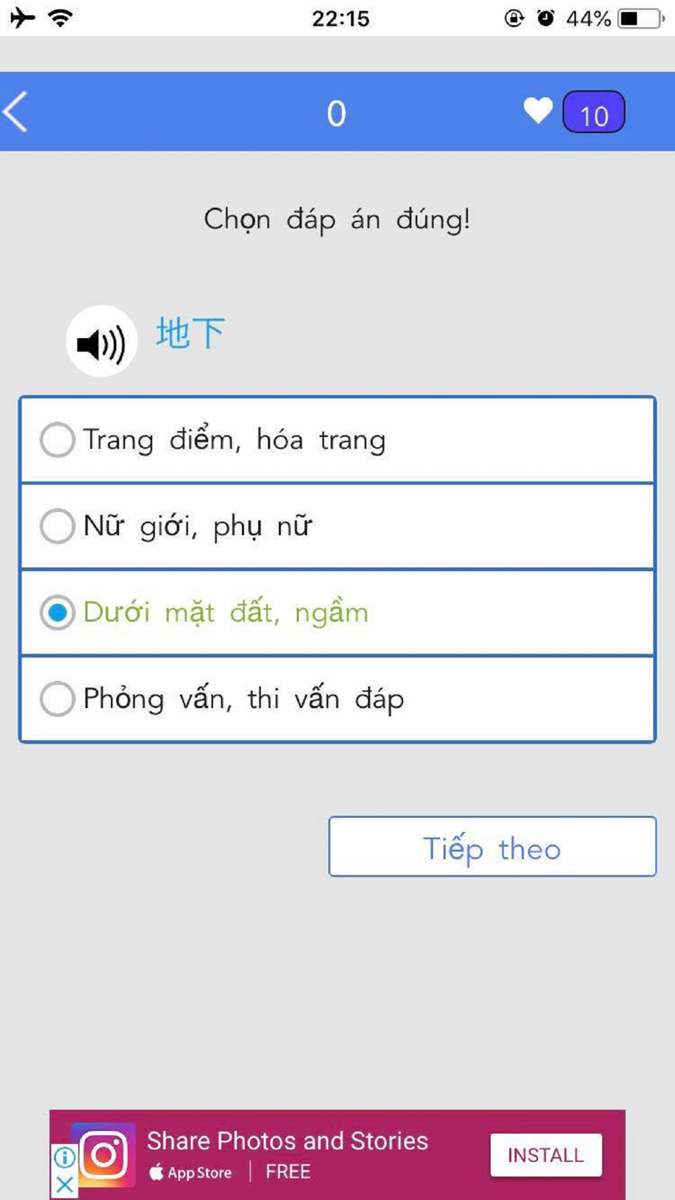Close the ad with X icon
This screenshot has height=1200, width=675.
64,1184
